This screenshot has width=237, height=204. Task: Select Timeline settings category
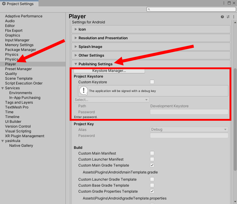[12, 117]
